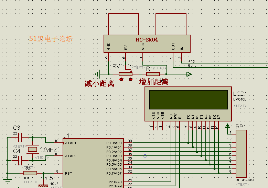The width and height of the screenshot is (268, 188).
Task: Click the C4 reference label
Action: pos(17,151)
